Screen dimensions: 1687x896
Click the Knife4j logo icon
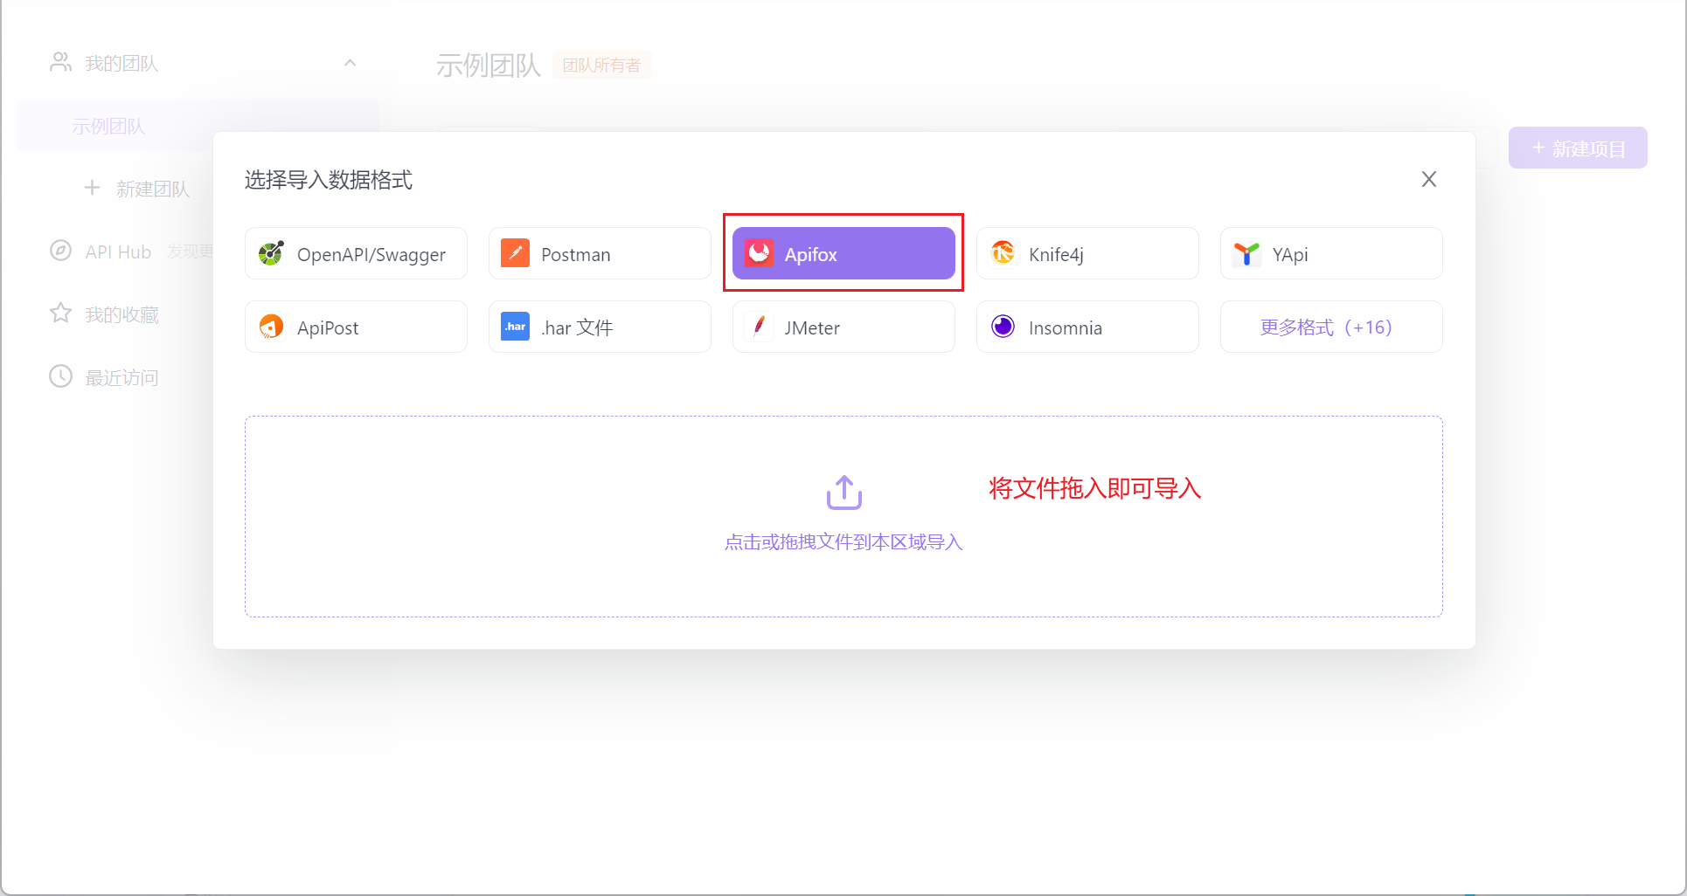click(x=1003, y=253)
